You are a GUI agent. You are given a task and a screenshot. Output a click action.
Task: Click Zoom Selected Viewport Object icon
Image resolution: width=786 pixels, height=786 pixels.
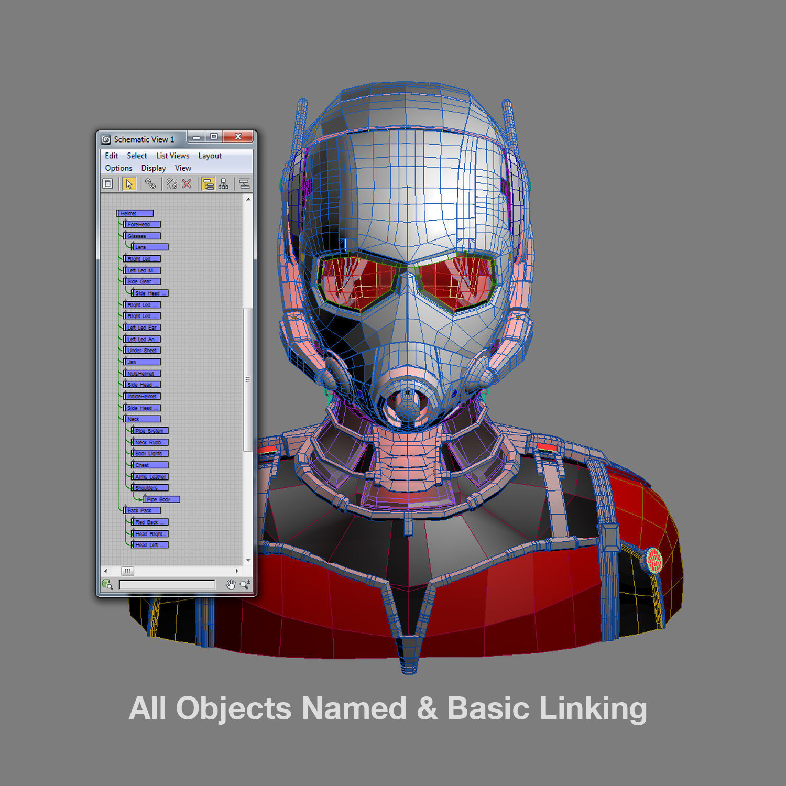click(x=107, y=585)
